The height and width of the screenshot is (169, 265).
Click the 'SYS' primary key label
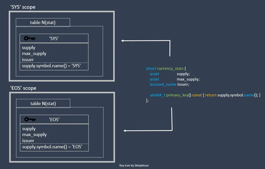(x=54, y=38)
